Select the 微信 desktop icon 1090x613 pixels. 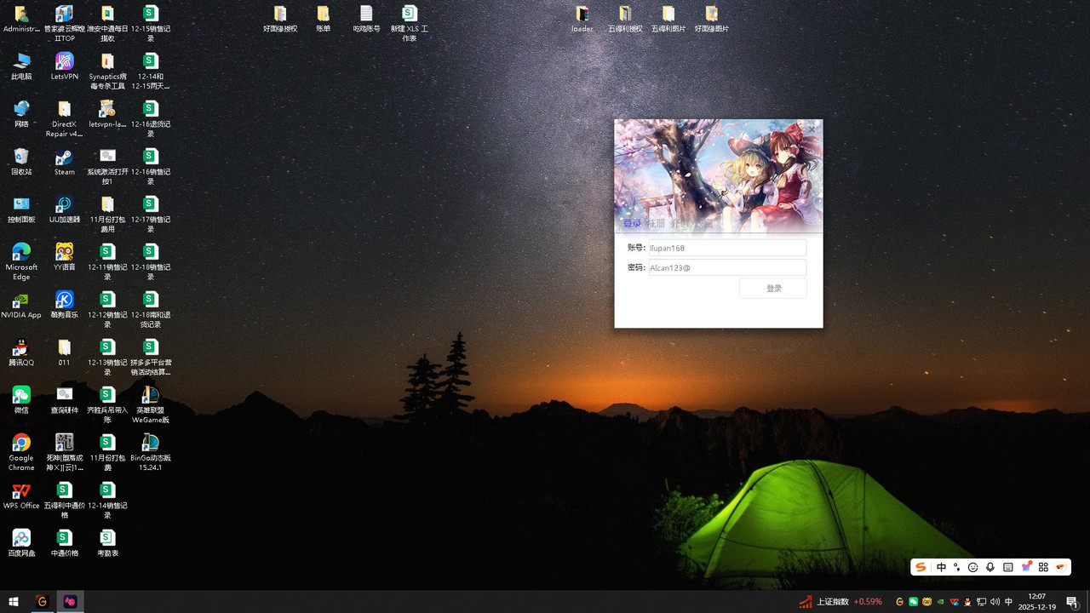(x=21, y=400)
